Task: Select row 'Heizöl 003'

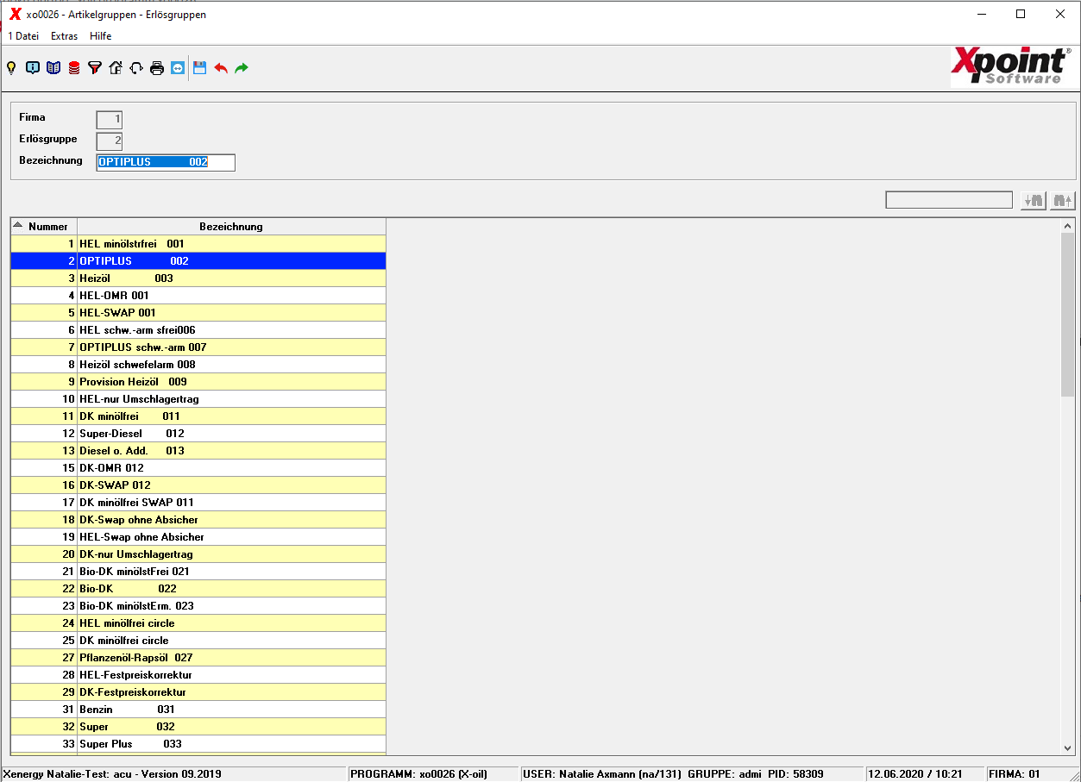Action: (x=198, y=278)
